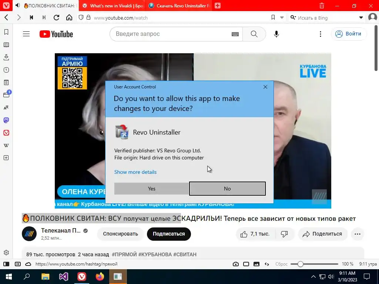
Task: Open Vivaldi settings gear
Action: (x=6, y=253)
